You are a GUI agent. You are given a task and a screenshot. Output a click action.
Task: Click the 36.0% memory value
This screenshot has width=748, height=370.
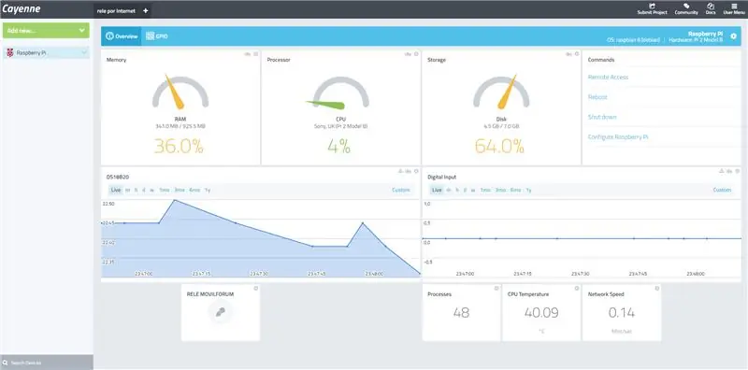pos(179,147)
